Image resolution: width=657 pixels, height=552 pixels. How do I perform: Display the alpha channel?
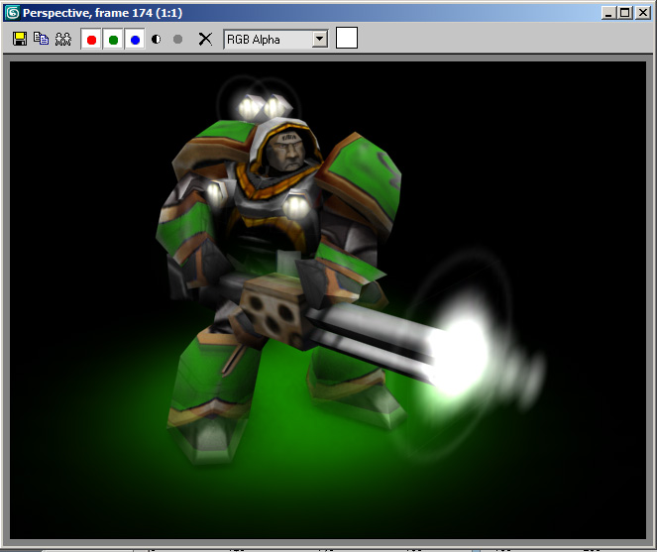[x=157, y=40]
